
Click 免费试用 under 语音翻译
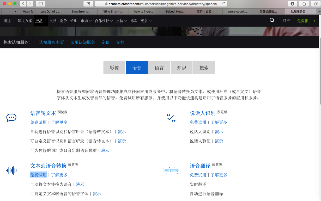pyautogui.click(x=198, y=175)
